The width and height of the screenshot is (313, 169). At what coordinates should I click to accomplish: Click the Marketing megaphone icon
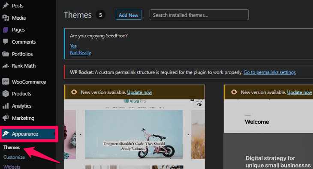pos(6,118)
